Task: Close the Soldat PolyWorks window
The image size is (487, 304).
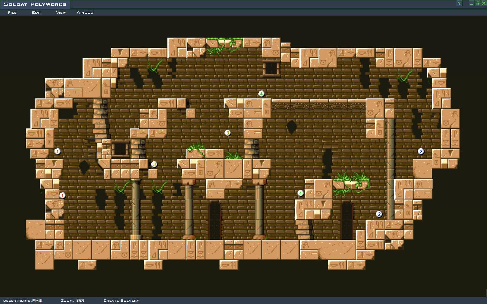Action: tap(484, 4)
